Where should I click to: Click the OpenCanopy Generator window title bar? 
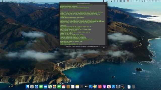click(83, 3)
